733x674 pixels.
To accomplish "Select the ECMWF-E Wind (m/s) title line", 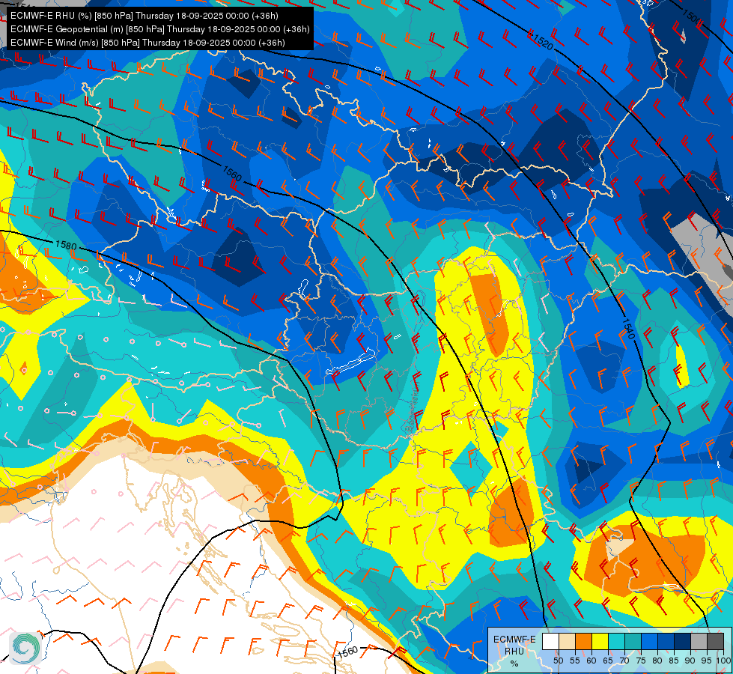I will coord(147,43).
